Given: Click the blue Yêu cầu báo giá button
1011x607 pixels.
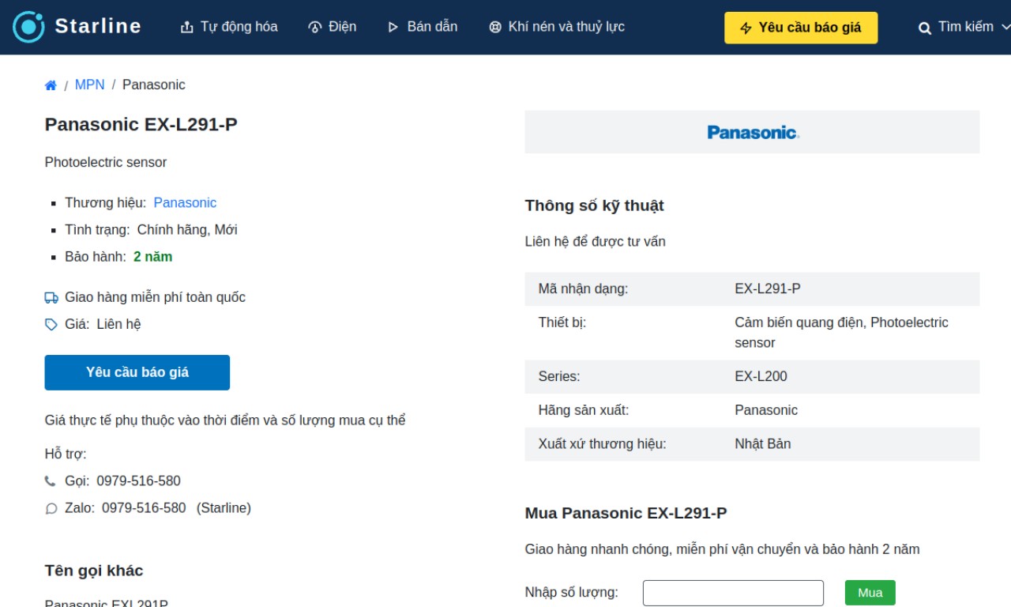Looking at the screenshot, I should point(137,372).
